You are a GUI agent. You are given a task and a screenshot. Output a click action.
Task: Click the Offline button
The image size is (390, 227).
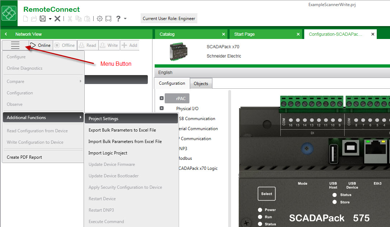pyautogui.click(x=65, y=45)
